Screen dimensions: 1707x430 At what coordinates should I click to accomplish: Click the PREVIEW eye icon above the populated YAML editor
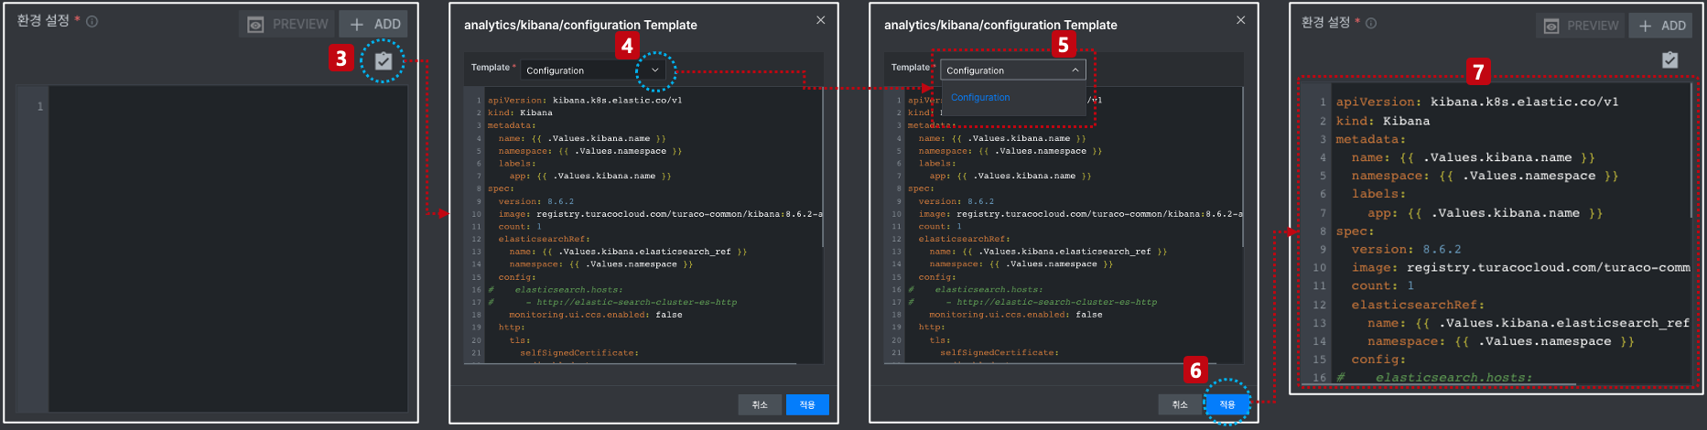point(1551,27)
